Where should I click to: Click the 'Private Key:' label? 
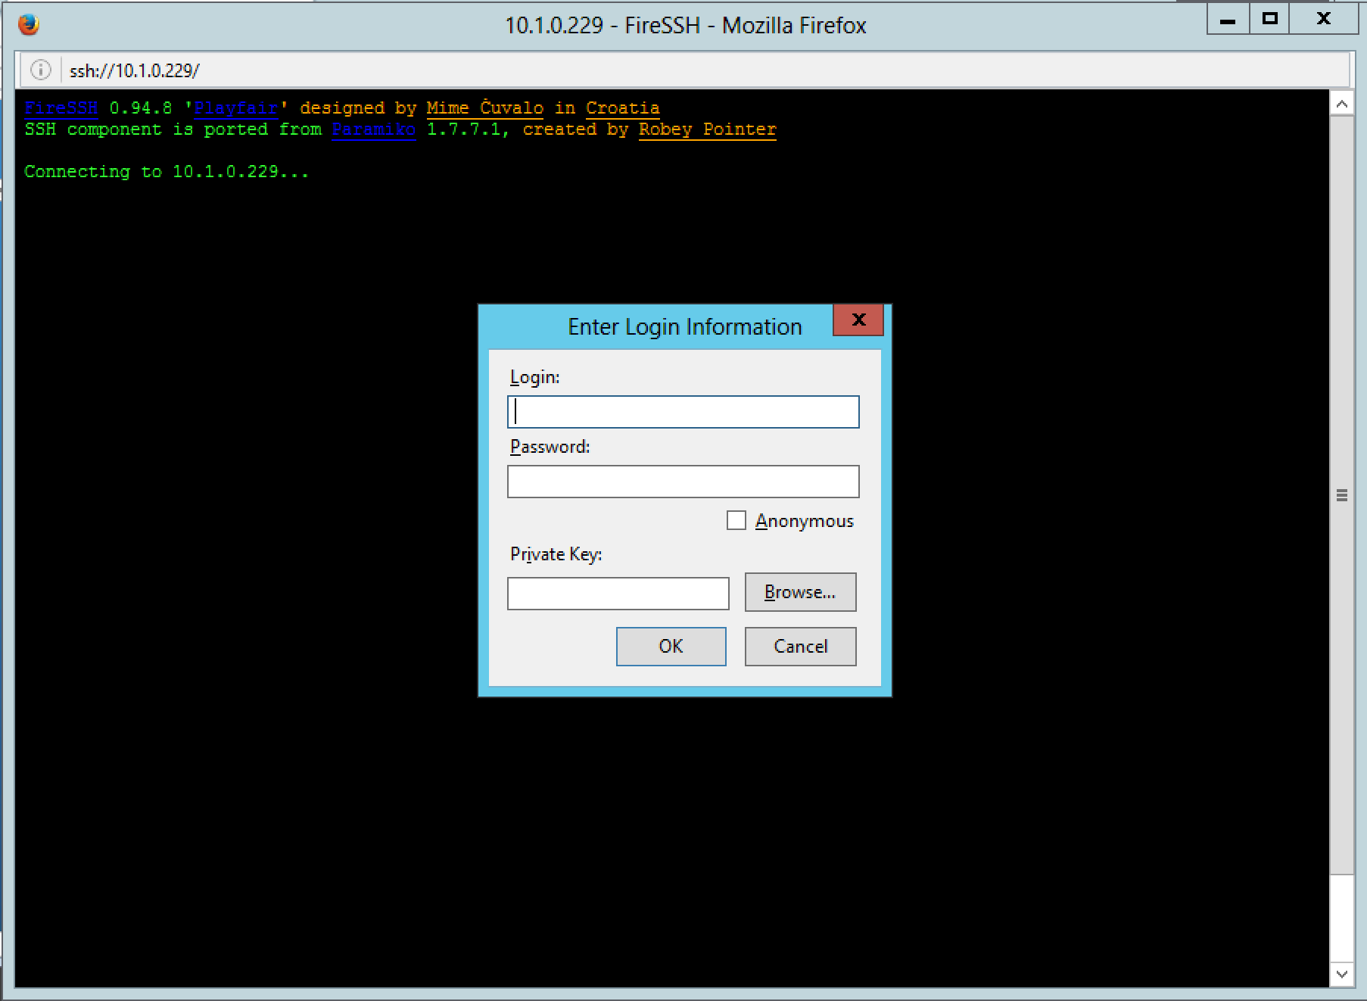[x=556, y=554]
